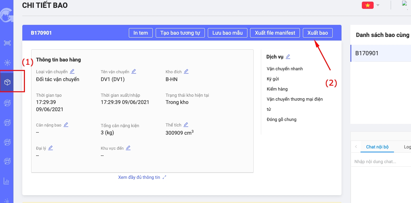The height and width of the screenshot is (203, 411).
Task: Open the bar chart reports sidebar icon
Action: [x=7, y=181]
